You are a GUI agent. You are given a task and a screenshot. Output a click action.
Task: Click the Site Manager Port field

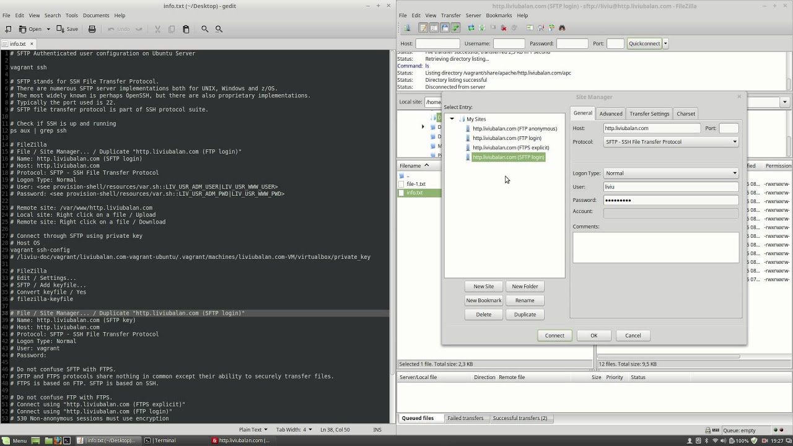pyautogui.click(x=729, y=128)
